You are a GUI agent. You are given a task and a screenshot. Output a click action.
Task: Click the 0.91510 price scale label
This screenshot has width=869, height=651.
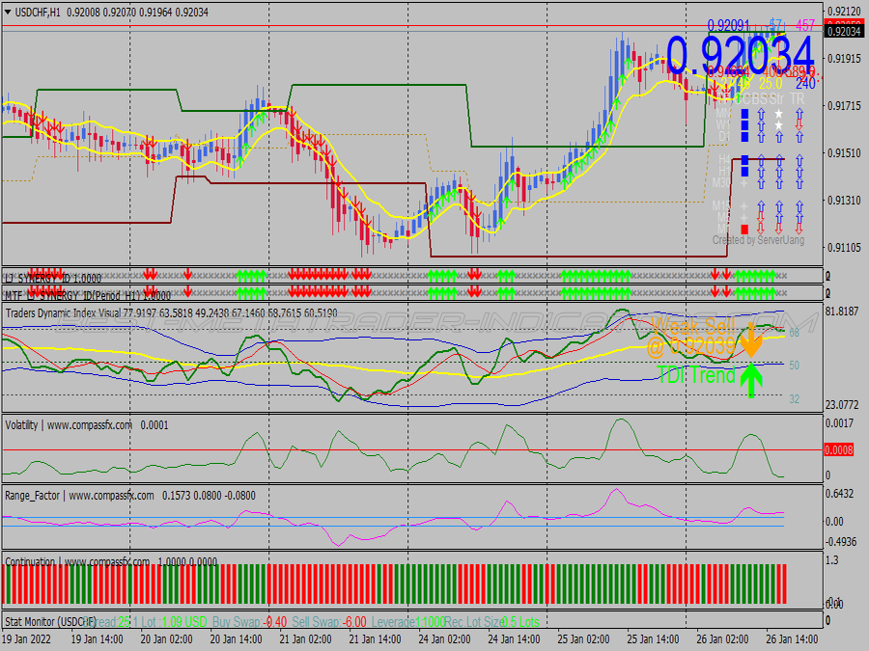pyautogui.click(x=844, y=152)
